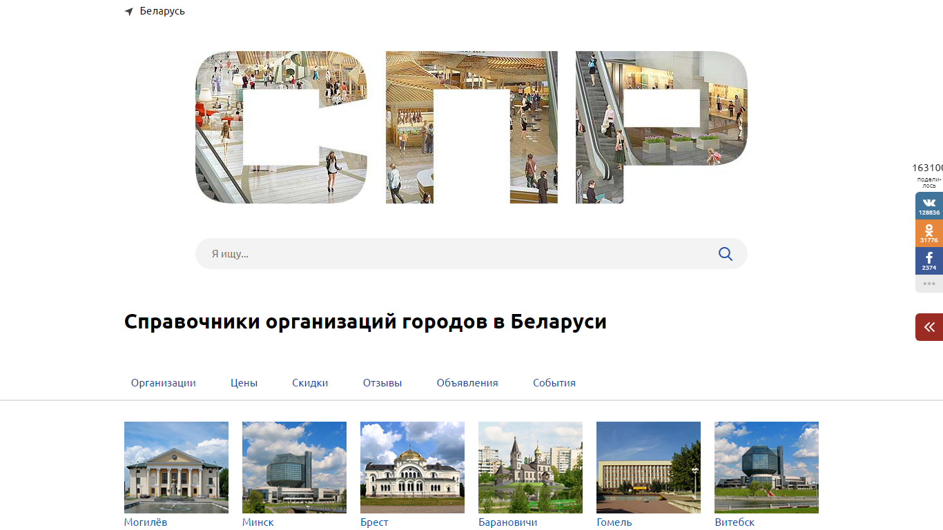Share via the VK icon
The width and height of the screenshot is (943, 530).
pyautogui.click(x=929, y=206)
